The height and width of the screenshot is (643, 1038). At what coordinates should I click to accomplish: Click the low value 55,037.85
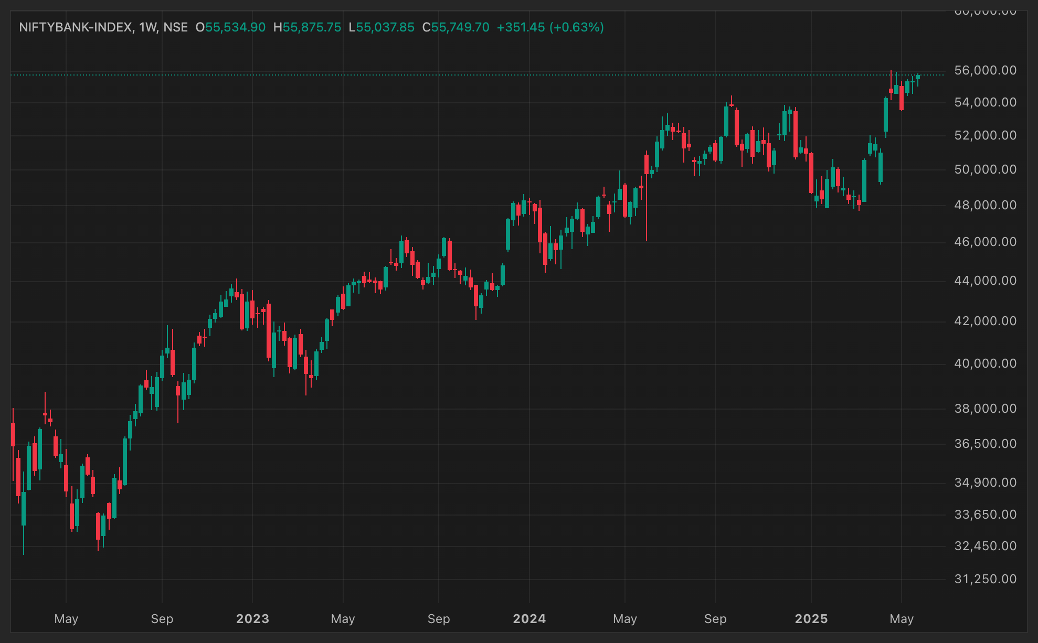click(x=385, y=27)
